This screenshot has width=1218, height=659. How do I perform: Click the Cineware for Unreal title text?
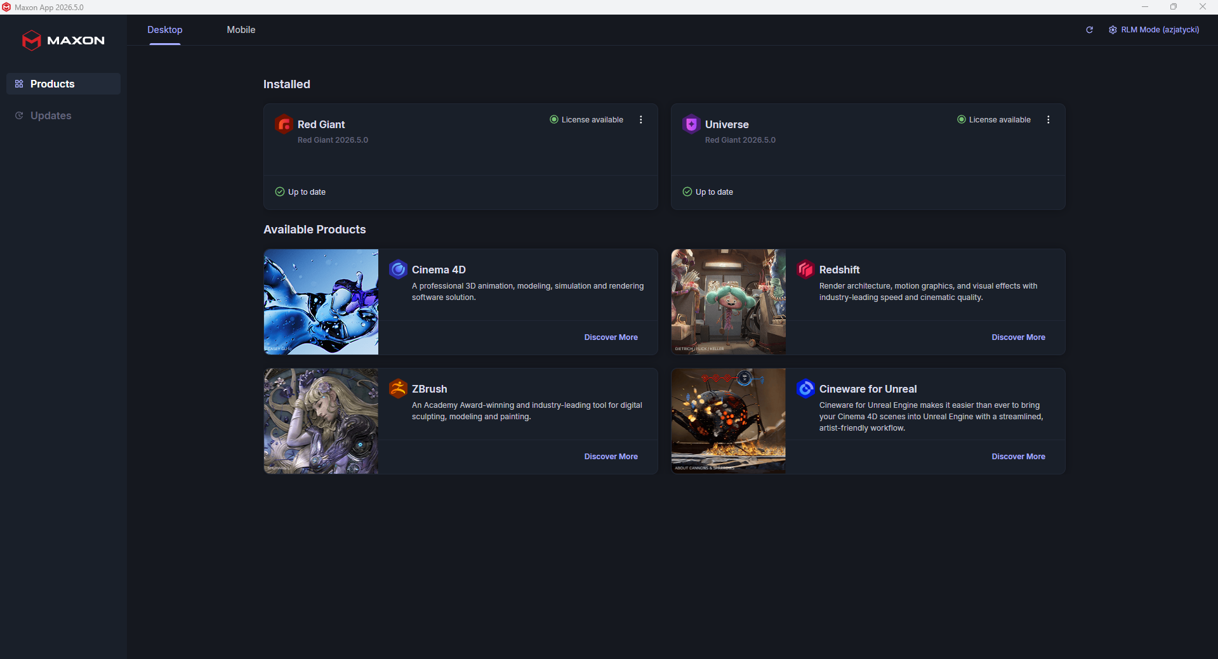tap(868, 389)
